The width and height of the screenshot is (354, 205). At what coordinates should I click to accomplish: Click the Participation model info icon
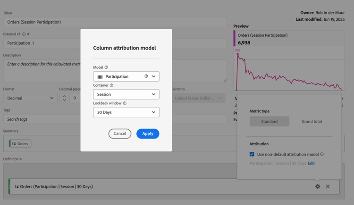tap(146, 76)
